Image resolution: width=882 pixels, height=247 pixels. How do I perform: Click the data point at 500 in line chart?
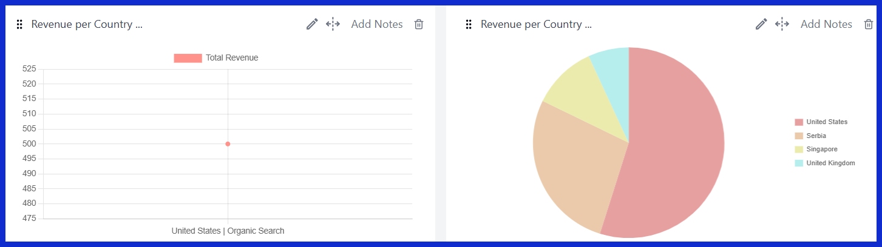click(x=228, y=144)
